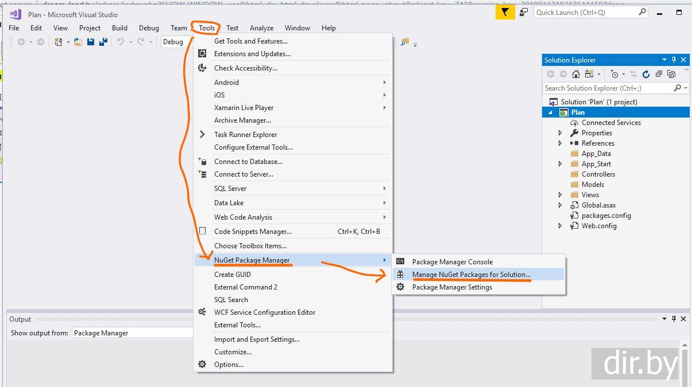Select Solution 'Plan' (1 project) node

[599, 102]
